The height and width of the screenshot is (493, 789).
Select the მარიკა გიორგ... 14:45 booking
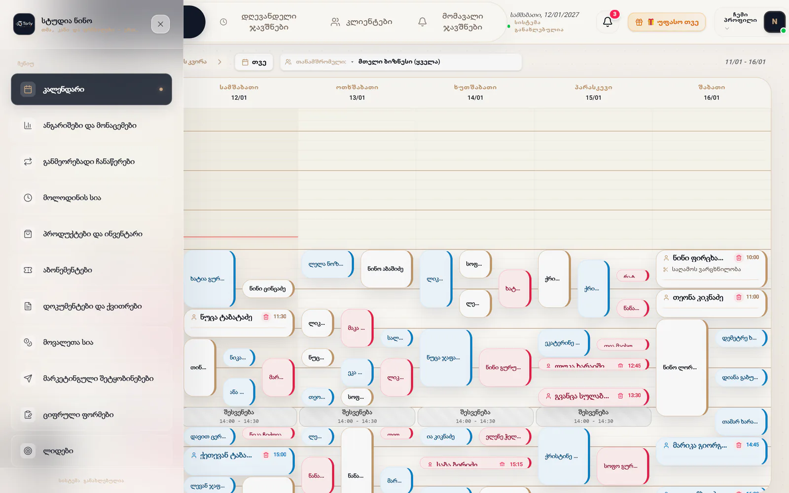click(x=712, y=451)
